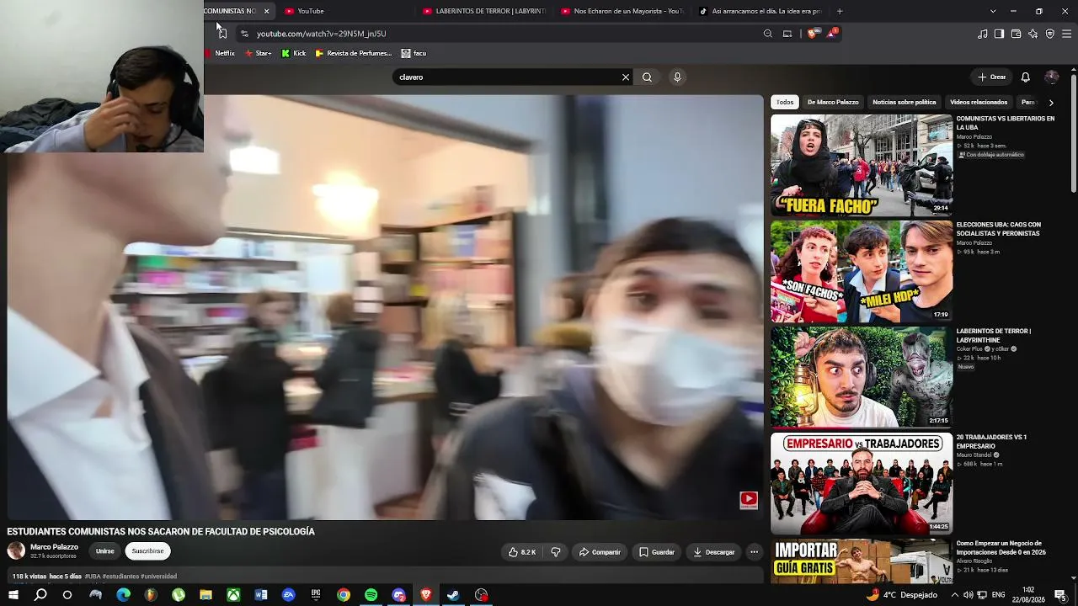Open Marco Palazzo channel name link
1078x606 pixels.
[54, 547]
